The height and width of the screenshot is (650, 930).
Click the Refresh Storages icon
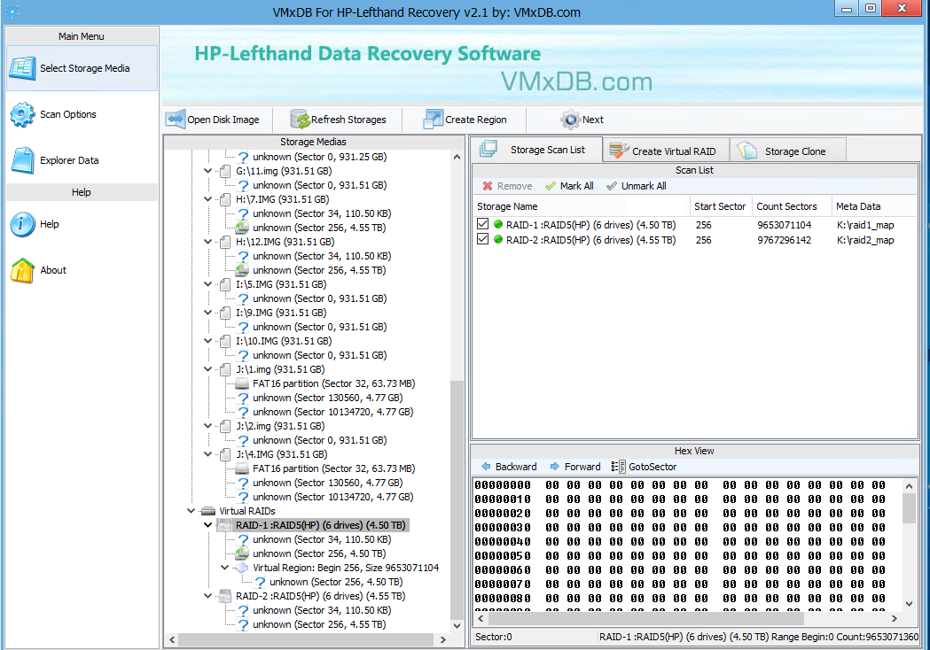301,119
